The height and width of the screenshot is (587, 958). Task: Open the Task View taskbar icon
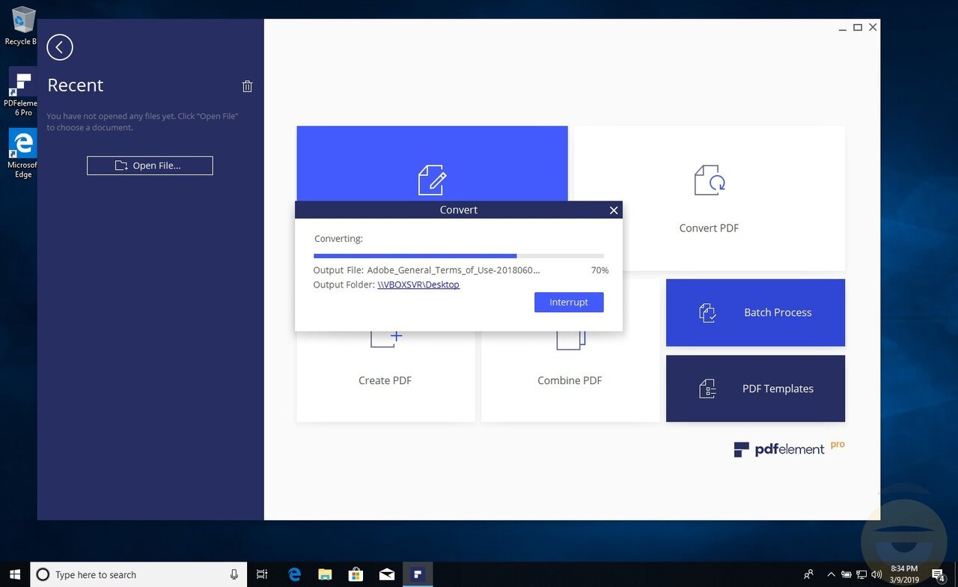[262, 574]
